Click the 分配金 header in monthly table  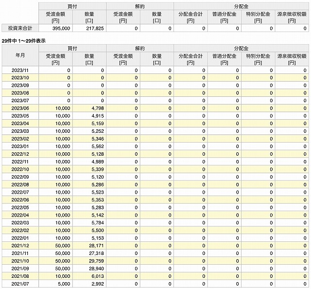[x=241, y=48]
